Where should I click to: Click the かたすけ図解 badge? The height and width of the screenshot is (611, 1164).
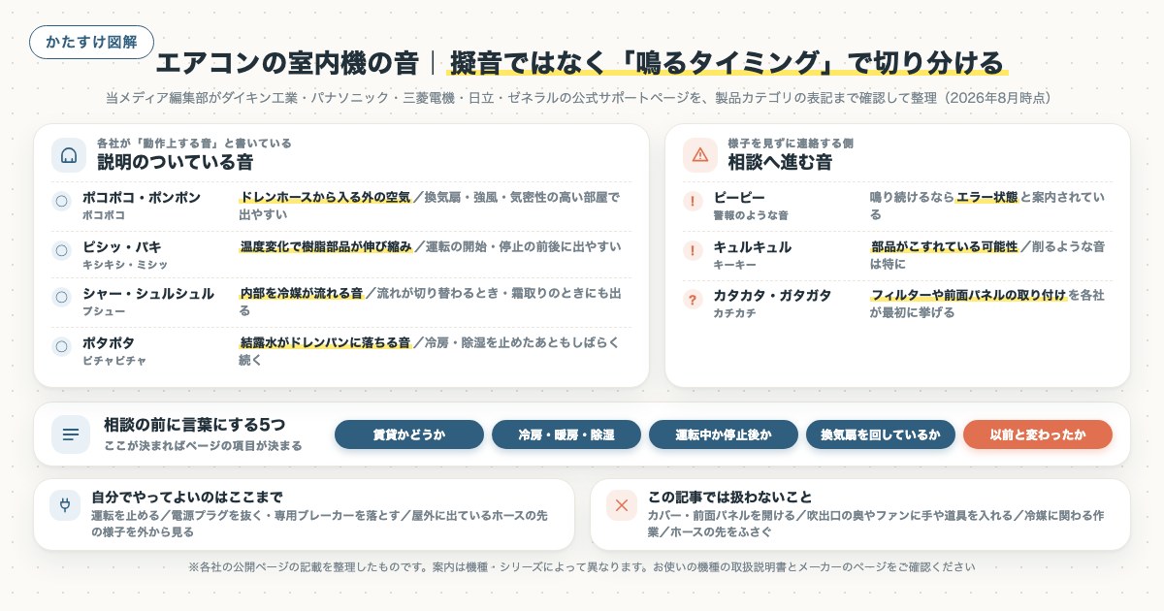pyautogui.click(x=92, y=42)
